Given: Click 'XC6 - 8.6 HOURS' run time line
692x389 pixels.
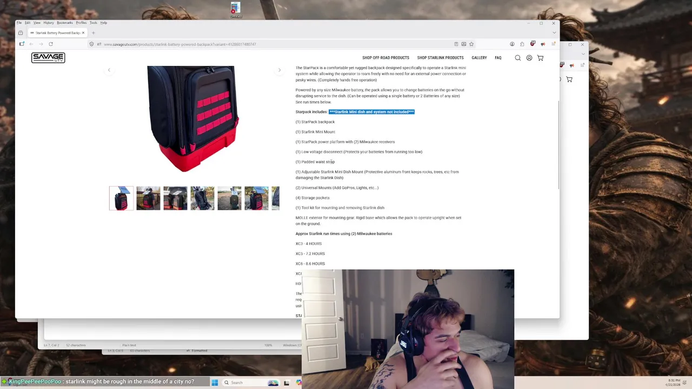Looking at the screenshot, I should click(310, 264).
